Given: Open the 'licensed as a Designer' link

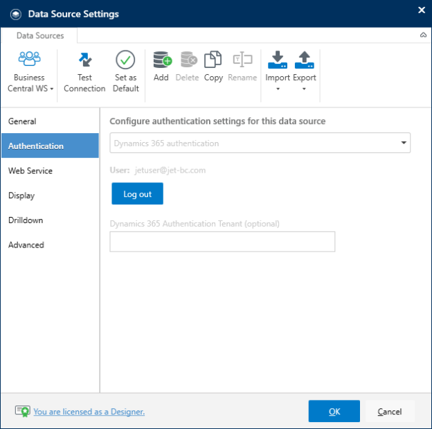Looking at the screenshot, I should point(89,412).
